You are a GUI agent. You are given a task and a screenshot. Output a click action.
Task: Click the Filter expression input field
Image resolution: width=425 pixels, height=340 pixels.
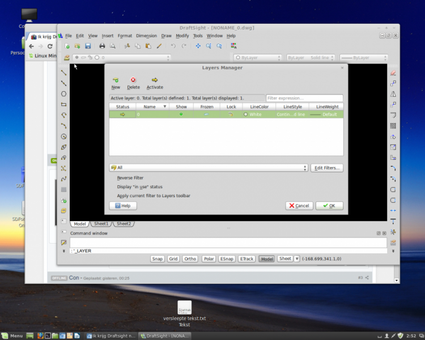click(x=304, y=98)
